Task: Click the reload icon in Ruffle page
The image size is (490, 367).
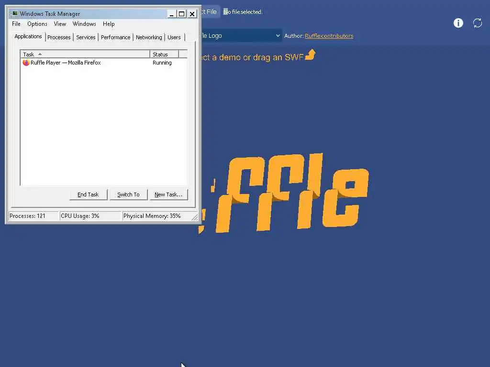Action: pos(477,23)
